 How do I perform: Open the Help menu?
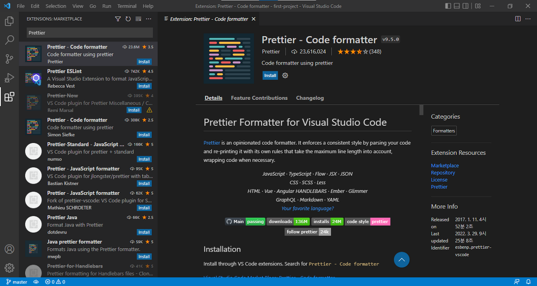click(148, 6)
